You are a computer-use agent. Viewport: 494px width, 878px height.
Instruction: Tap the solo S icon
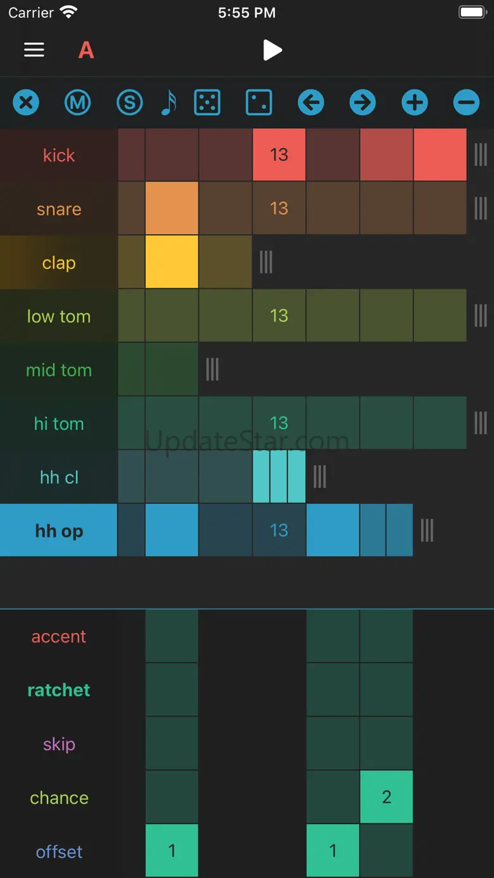(x=129, y=102)
